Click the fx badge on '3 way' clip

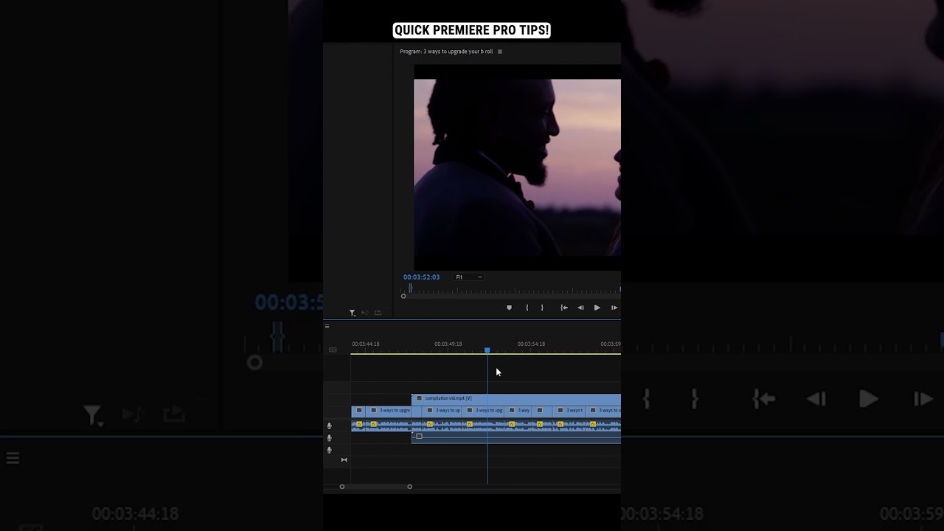click(511, 410)
